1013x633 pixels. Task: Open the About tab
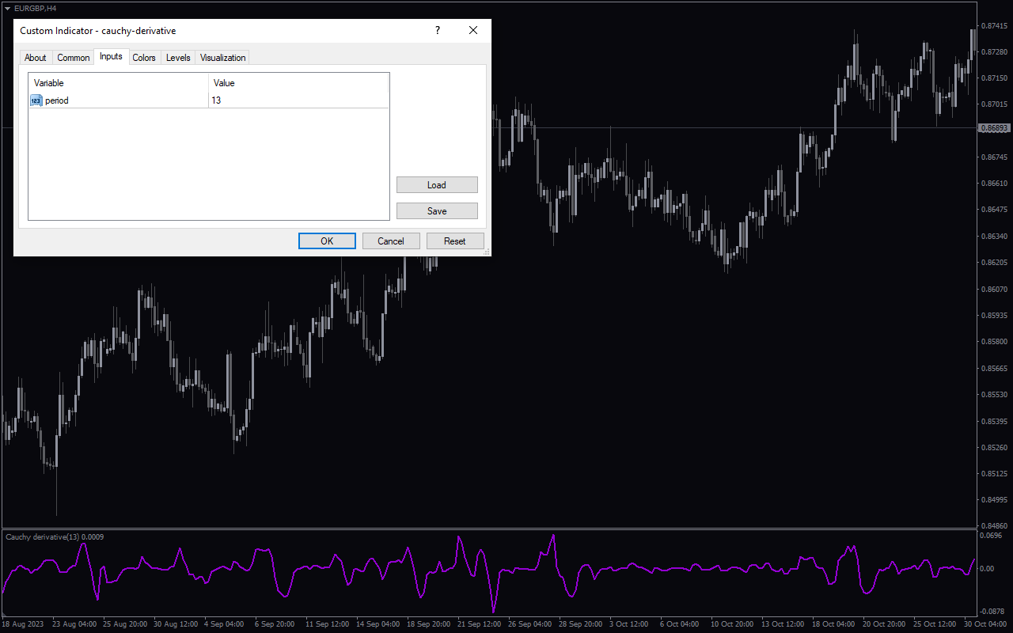tap(35, 58)
